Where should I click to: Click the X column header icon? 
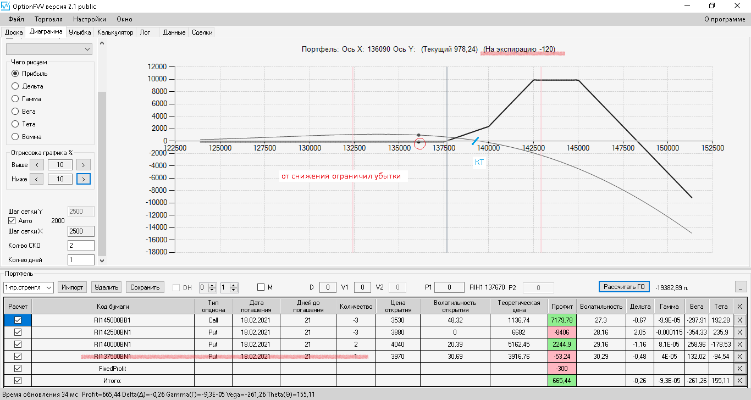[x=739, y=307]
